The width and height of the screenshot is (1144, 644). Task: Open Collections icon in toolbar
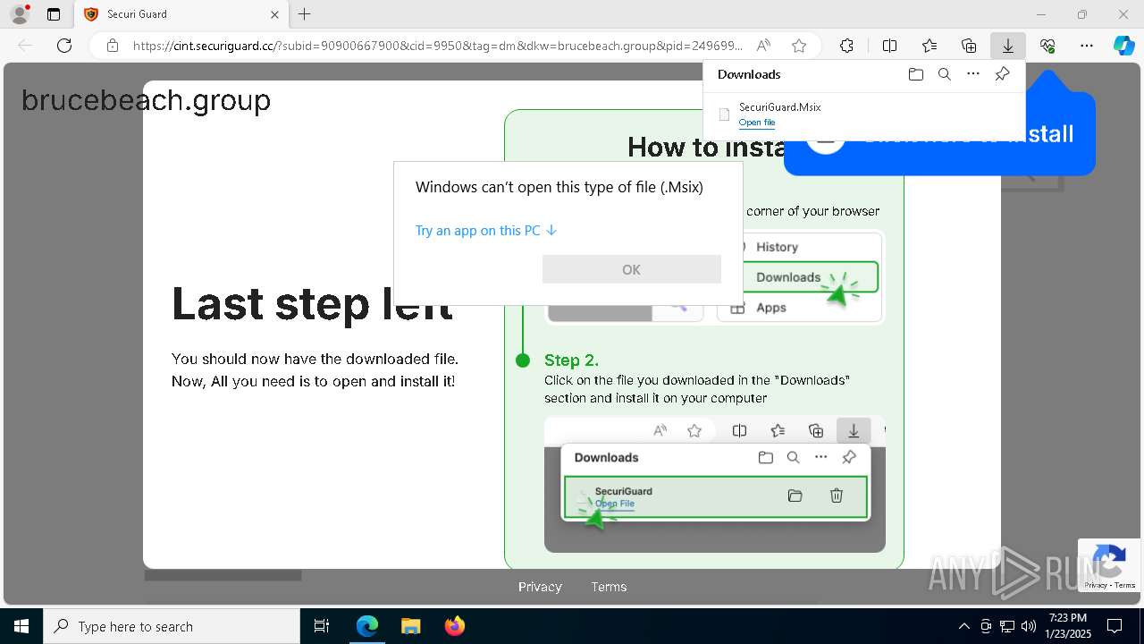(969, 46)
